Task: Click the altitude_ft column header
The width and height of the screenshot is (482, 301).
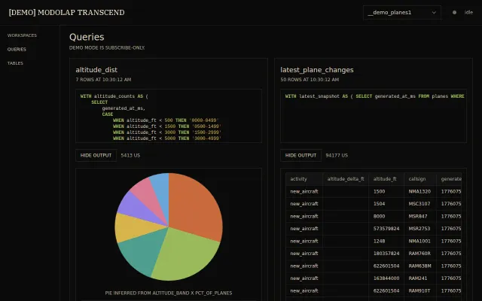Action: [x=385, y=179]
